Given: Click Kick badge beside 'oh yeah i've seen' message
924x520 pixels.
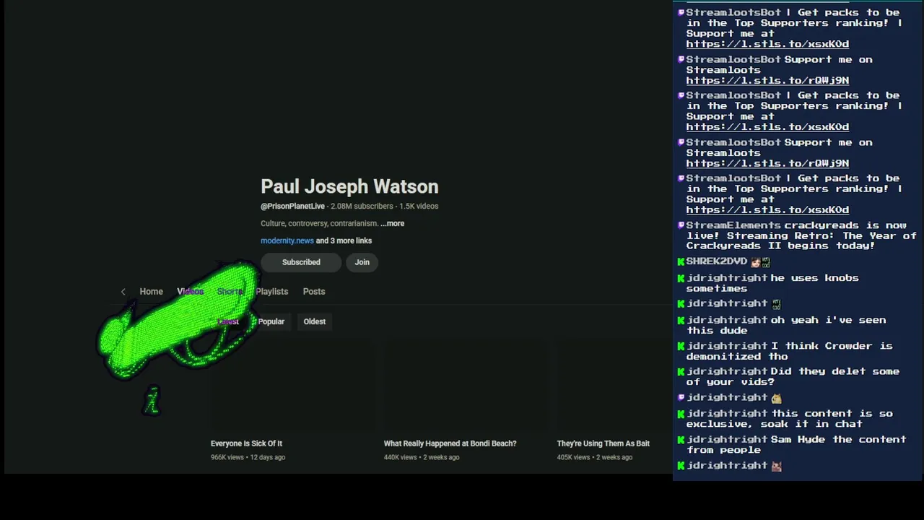Looking at the screenshot, I should [681, 320].
